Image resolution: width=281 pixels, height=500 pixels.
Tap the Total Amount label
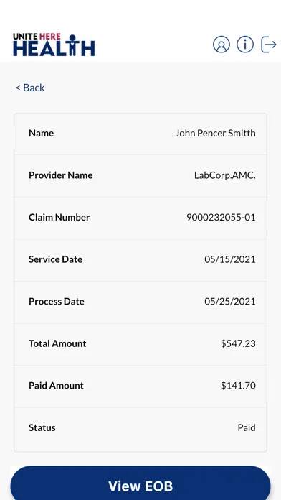click(x=57, y=343)
